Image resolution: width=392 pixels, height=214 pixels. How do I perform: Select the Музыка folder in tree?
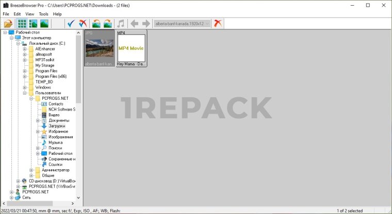[x=55, y=142]
